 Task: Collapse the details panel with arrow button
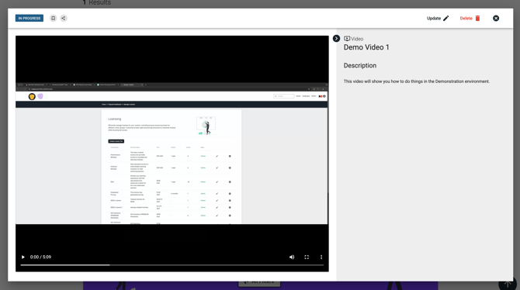[336, 39]
